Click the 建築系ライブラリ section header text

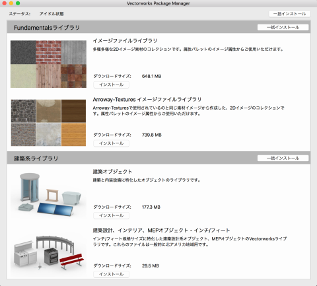click(36, 159)
